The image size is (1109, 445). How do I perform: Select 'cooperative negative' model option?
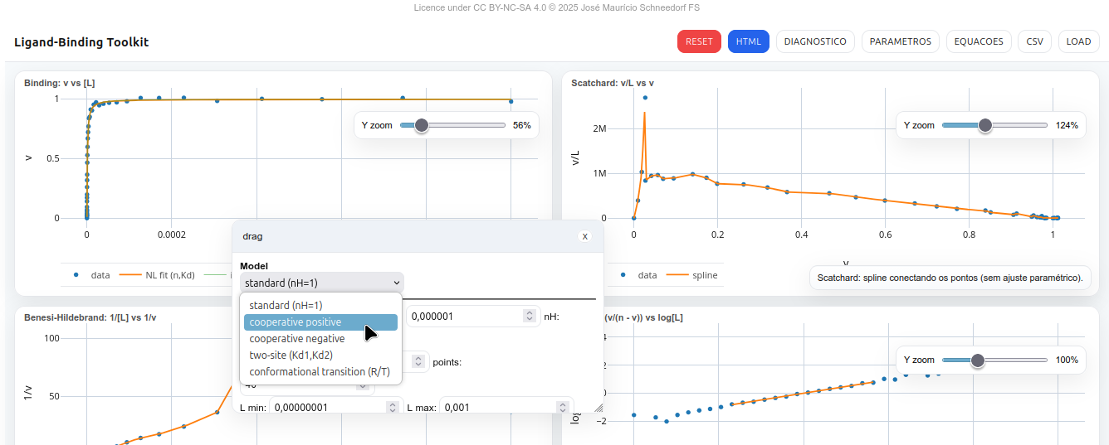click(297, 339)
